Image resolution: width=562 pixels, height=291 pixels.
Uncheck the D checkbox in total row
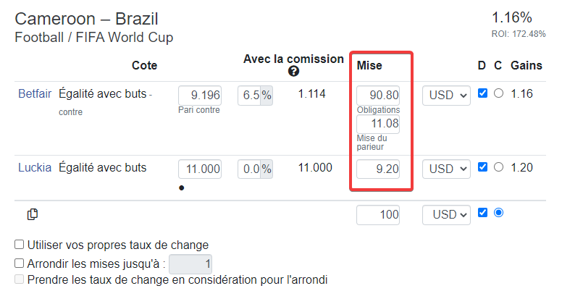coord(482,213)
